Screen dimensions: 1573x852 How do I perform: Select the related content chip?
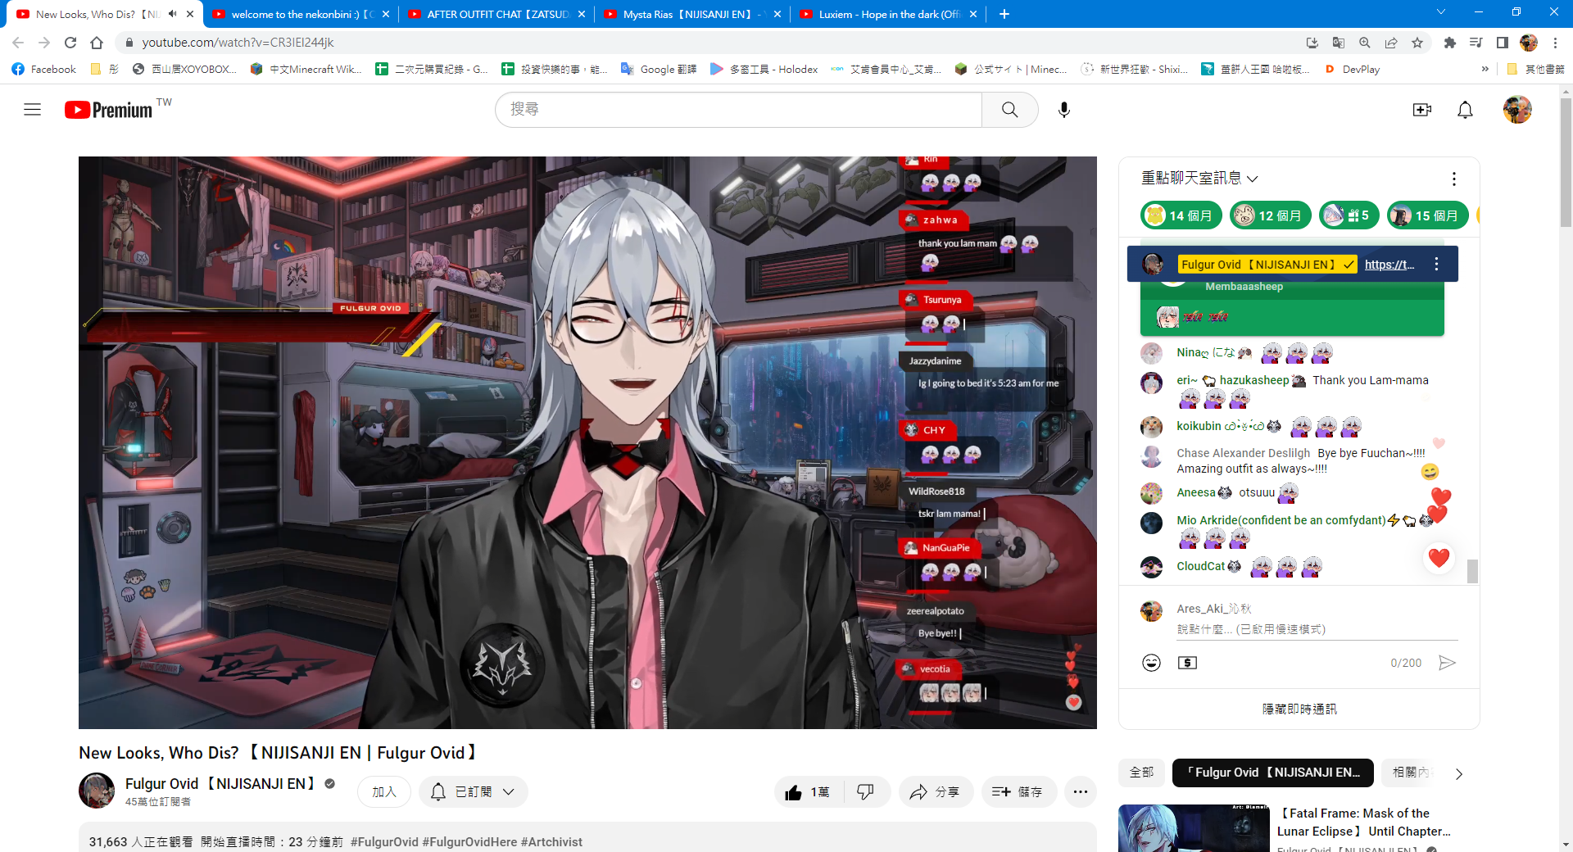point(1410,773)
